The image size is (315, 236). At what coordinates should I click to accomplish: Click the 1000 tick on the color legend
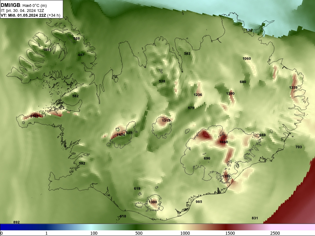(x=185, y=233)
